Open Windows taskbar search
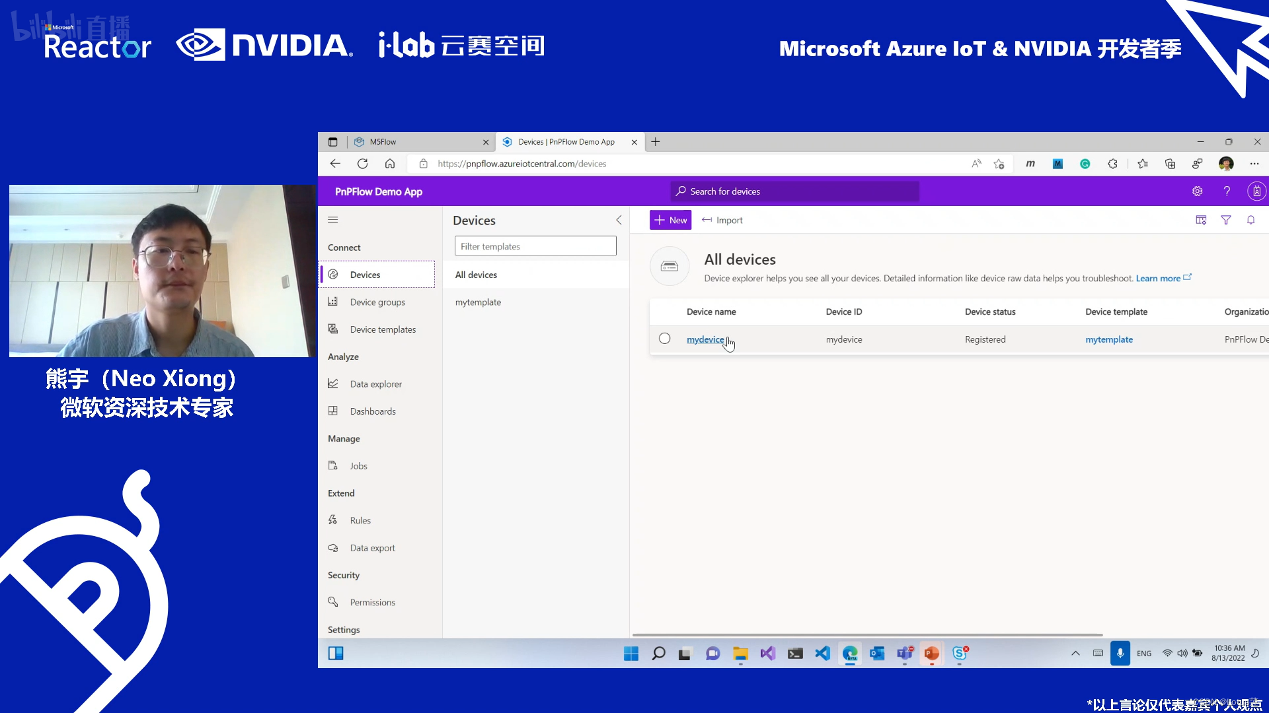Viewport: 1269px width, 713px height. click(x=659, y=654)
